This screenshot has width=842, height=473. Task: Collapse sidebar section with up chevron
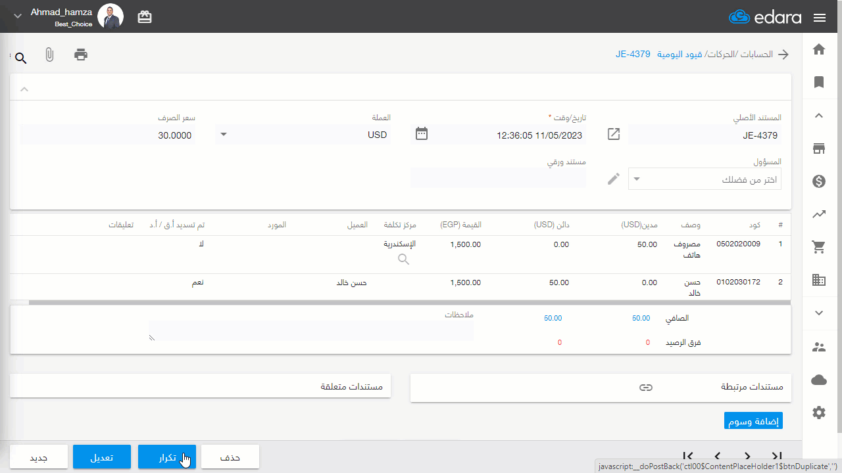[x=819, y=116]
